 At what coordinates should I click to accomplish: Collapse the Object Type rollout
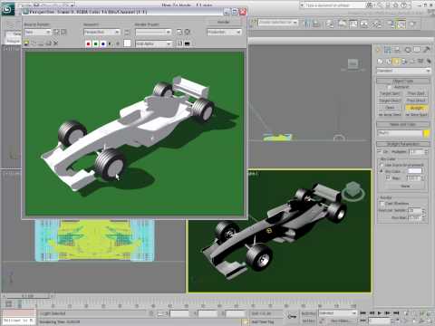[403, 81]
